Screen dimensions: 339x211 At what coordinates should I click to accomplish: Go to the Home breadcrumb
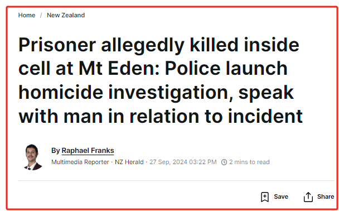tap(27, 15)
